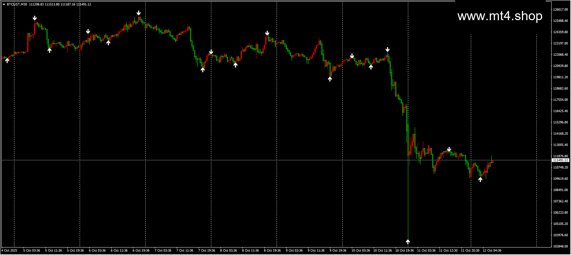The height and width of the screenshot is (255, 571).
Task: Click time axis label 6 Oct 19:36
Action: coord(141,251)
